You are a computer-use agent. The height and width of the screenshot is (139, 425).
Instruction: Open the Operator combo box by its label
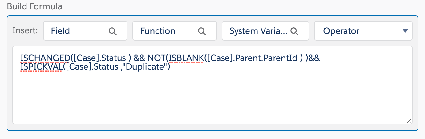341,31
